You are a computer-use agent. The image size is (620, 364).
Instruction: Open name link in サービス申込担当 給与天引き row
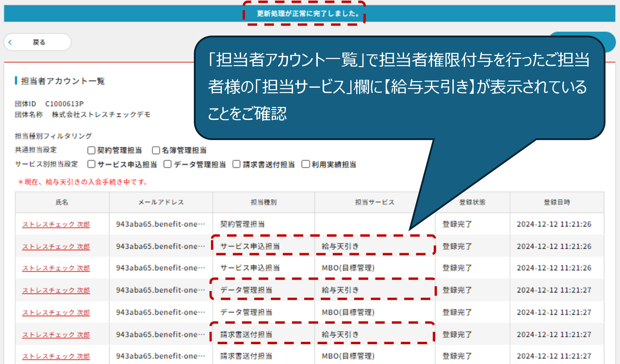tap(56, 246)
